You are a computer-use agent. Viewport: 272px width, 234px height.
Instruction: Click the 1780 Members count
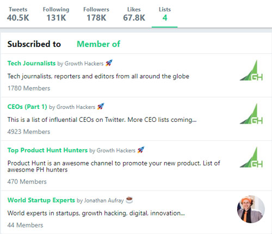(x=29, y=88)
